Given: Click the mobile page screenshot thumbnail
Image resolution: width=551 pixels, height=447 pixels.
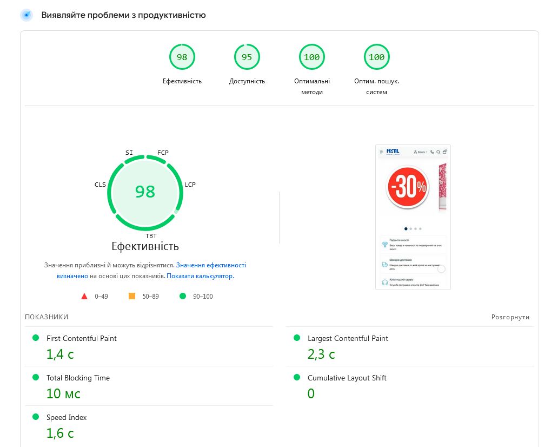Looking at the screenshot, I should tap(413, 217).
